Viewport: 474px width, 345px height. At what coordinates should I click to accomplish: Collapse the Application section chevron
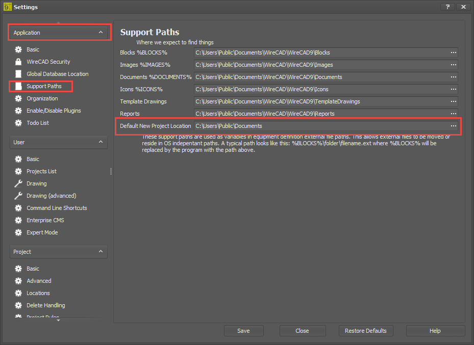[x=101, y=32]
